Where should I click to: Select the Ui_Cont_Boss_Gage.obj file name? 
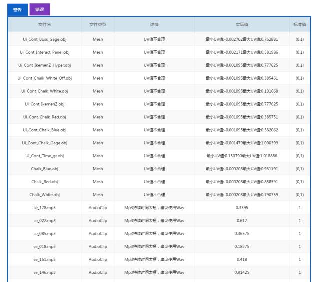[x=45, y=39]
